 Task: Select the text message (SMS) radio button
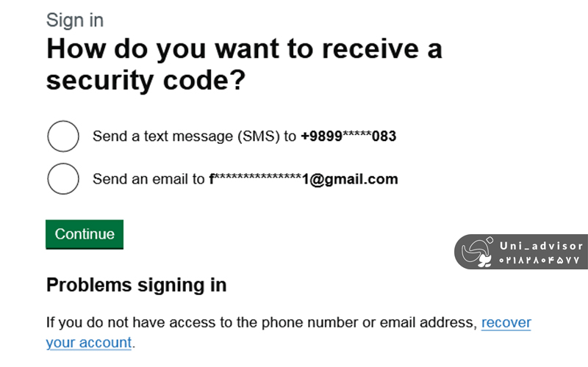pos(62,137)
